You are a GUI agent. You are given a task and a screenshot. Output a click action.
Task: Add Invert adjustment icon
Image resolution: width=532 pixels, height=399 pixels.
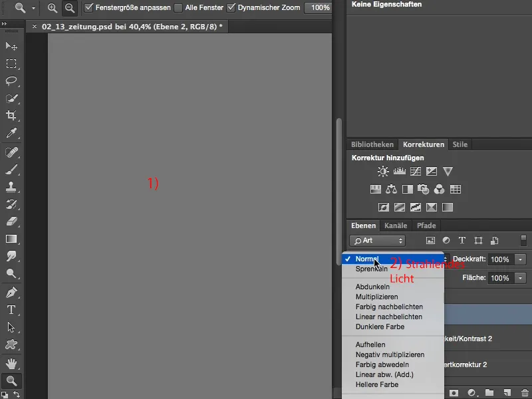tap(384, 207)
